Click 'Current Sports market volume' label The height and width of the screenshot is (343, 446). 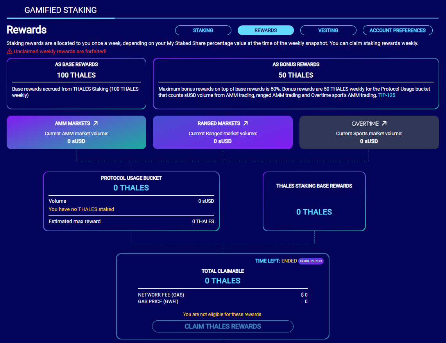pyautogui.click(x=369, y=134)
